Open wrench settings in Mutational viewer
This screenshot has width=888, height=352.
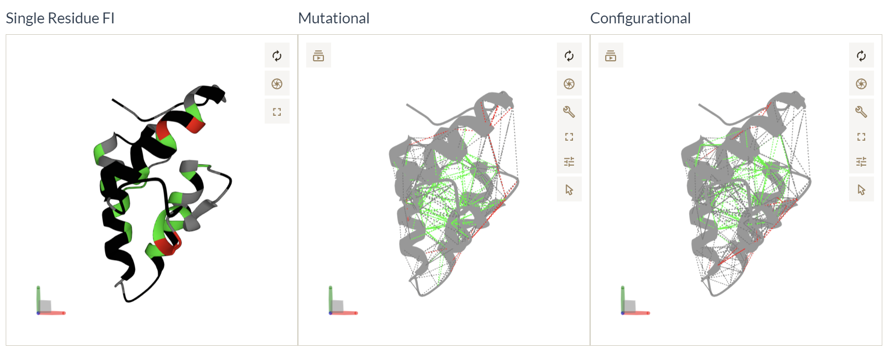click(569, 112)
